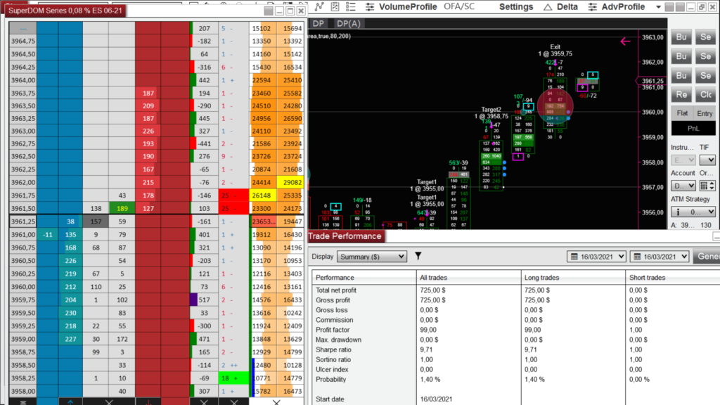Click the Target2 1 @ 3958,75 chart label

point(491,113)
